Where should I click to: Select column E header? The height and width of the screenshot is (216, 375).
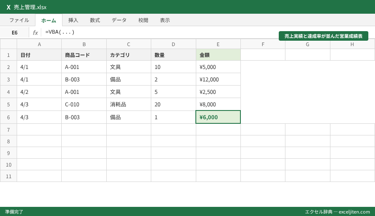pyautogui.click(x=218, y=44)
